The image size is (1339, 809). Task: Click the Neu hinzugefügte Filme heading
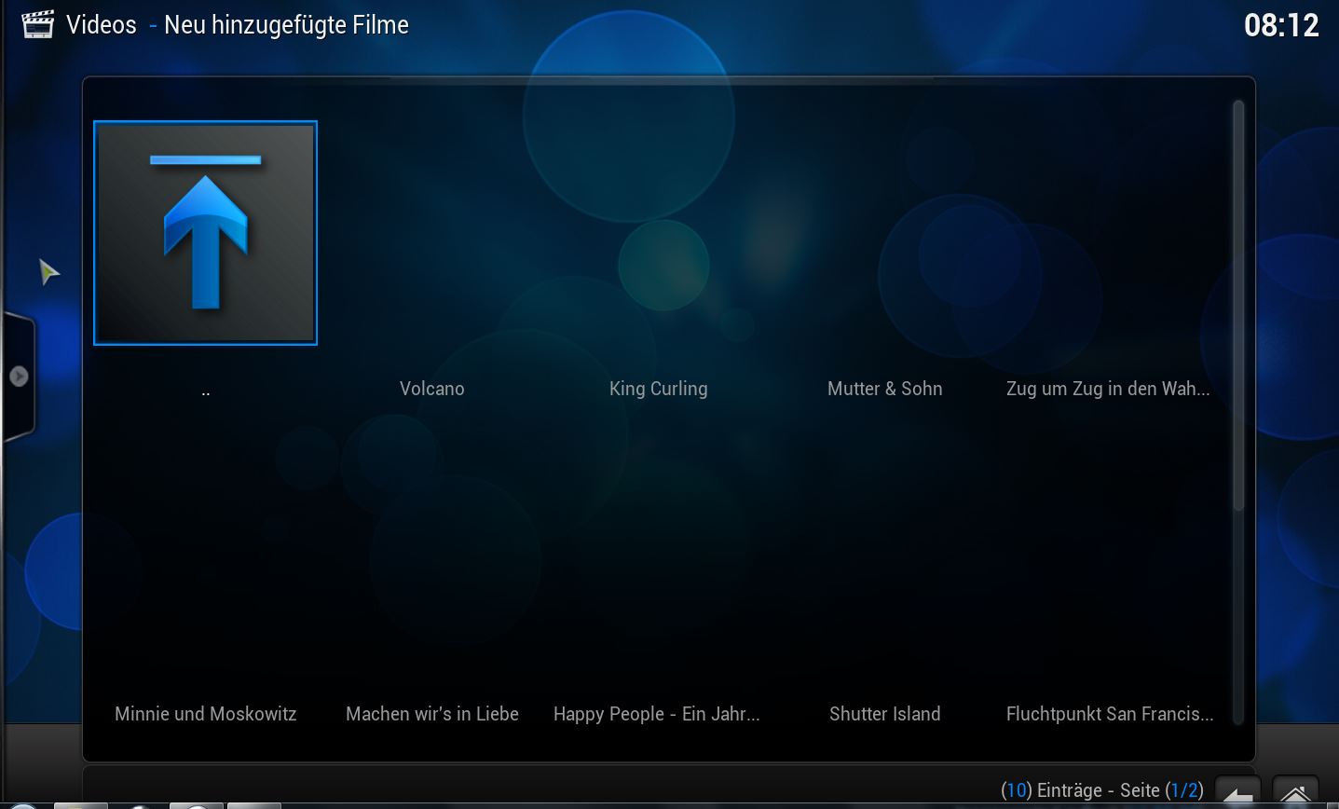[286, 25]
